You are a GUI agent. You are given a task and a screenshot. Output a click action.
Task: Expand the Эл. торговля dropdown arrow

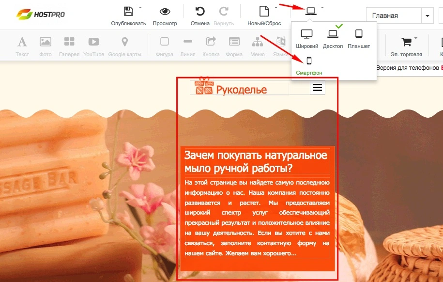click(416, 38)
